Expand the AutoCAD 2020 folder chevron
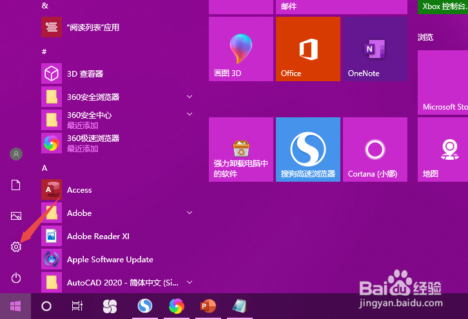 tap(190, 282)
